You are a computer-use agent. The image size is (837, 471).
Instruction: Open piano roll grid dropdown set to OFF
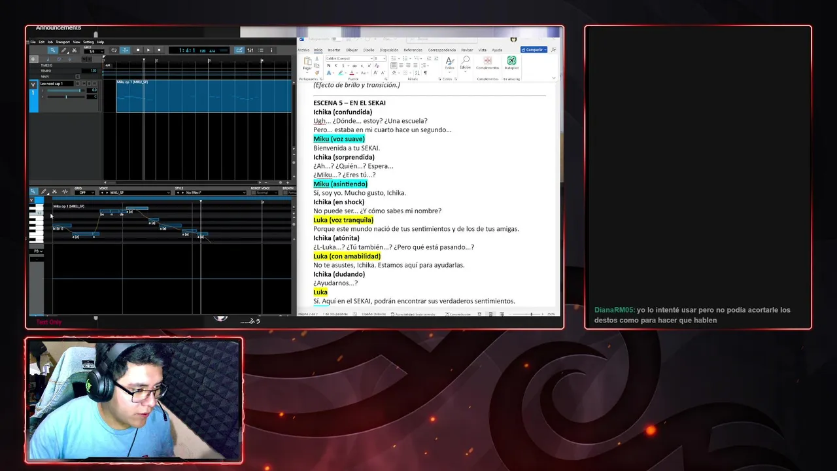pos(85,192)
